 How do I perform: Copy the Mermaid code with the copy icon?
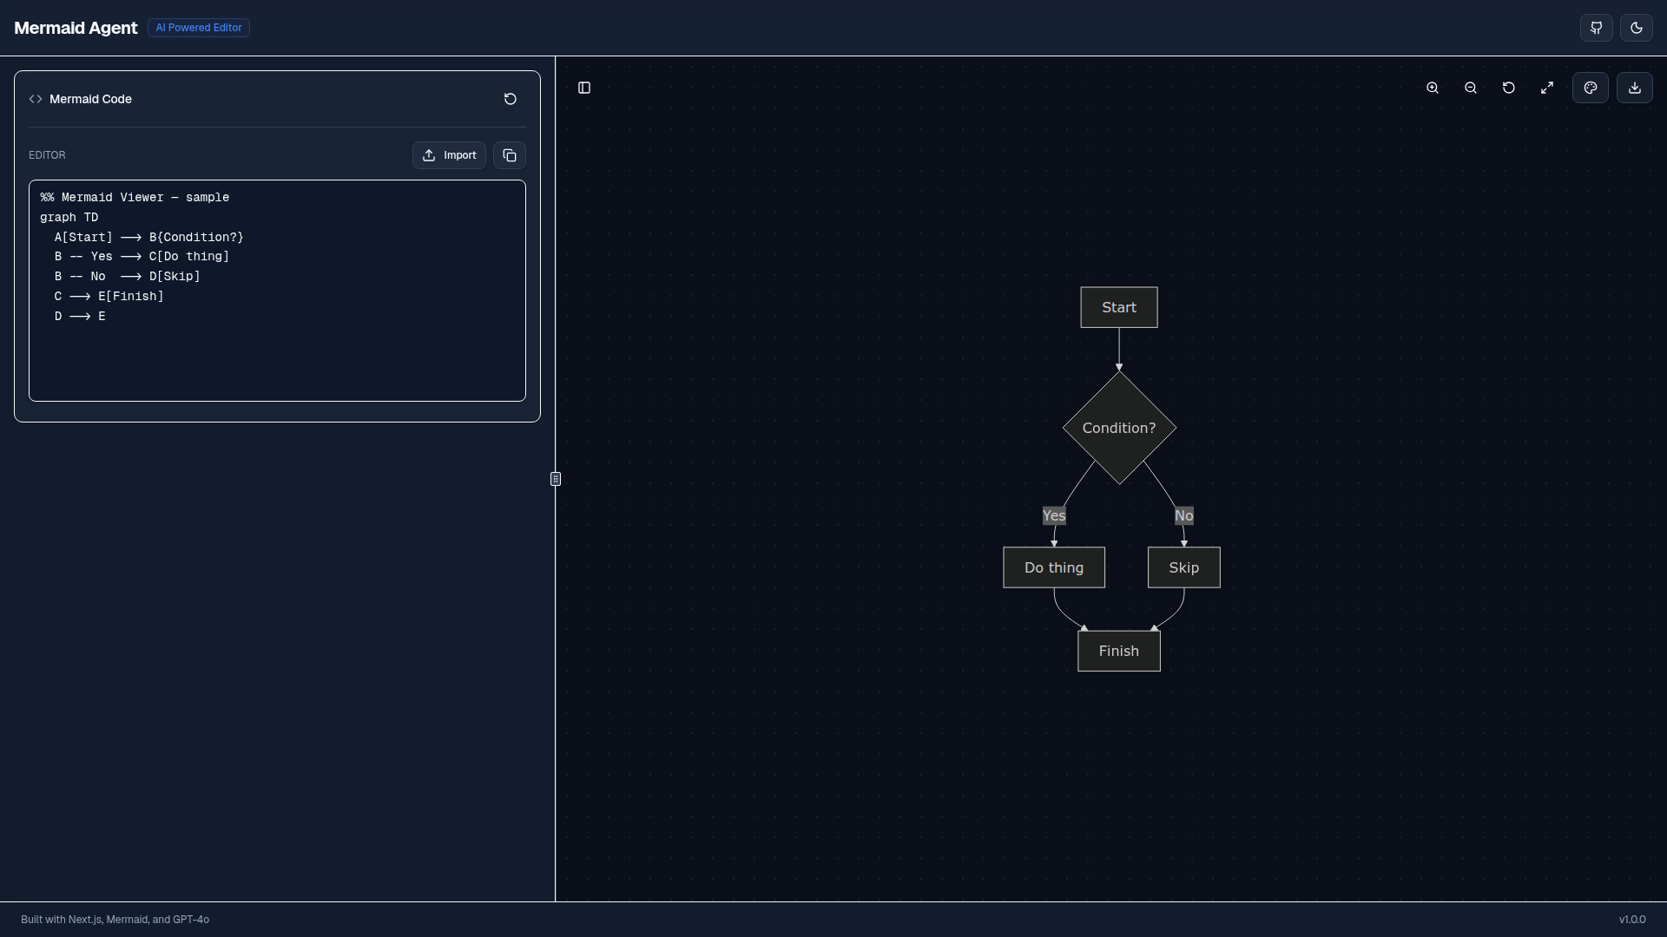click(510, 155)
